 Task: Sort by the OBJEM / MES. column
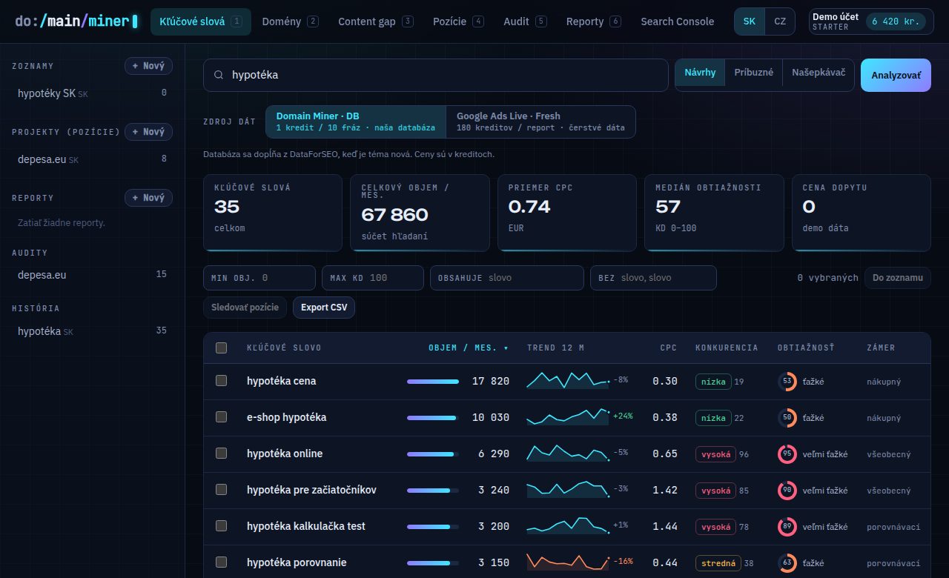click(x=469, y=348)
